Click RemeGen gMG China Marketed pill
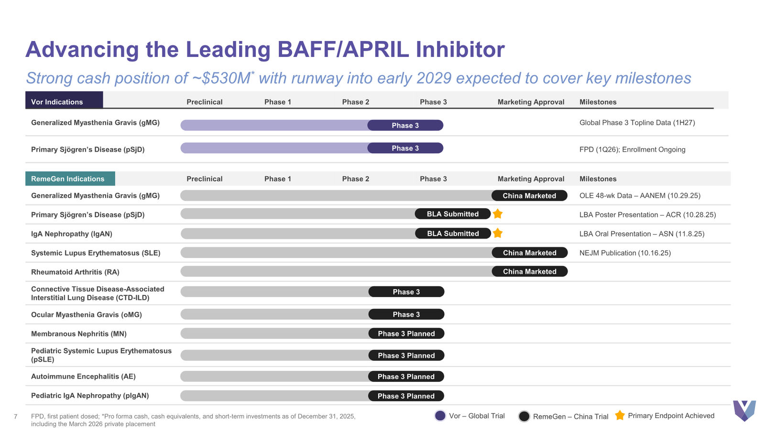This screenshot has height=430, width=765. click(529, 195)
